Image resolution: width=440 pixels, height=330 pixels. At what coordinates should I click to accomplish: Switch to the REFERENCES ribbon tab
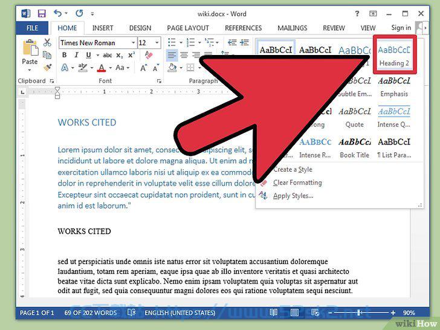pos(243,28)
